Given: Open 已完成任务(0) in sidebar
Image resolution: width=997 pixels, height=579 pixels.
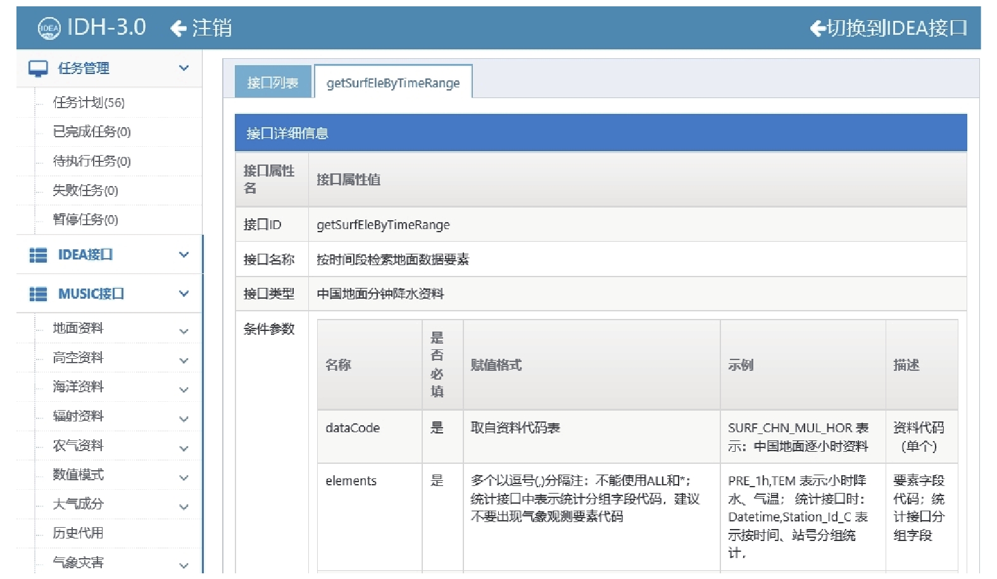Looking at the screenshot, I should click(92, 132).
